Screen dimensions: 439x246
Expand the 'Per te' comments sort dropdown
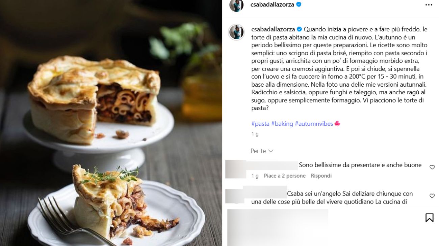[262, 151]
